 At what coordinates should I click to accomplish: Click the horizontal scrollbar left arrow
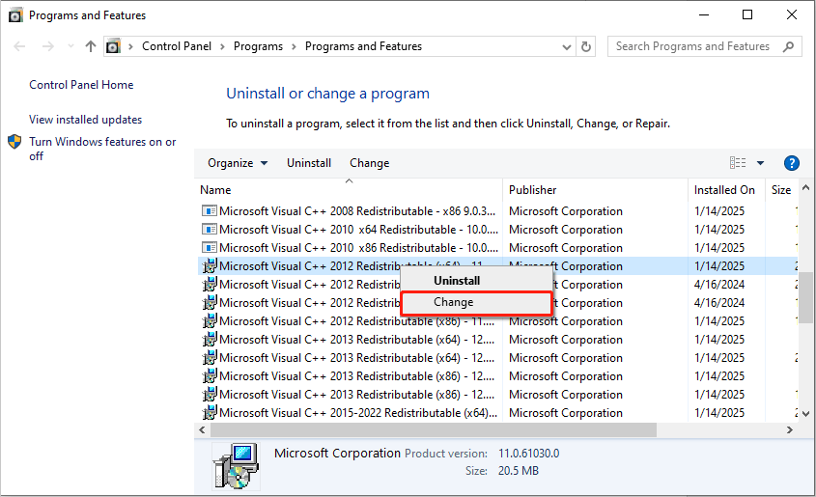202,430
